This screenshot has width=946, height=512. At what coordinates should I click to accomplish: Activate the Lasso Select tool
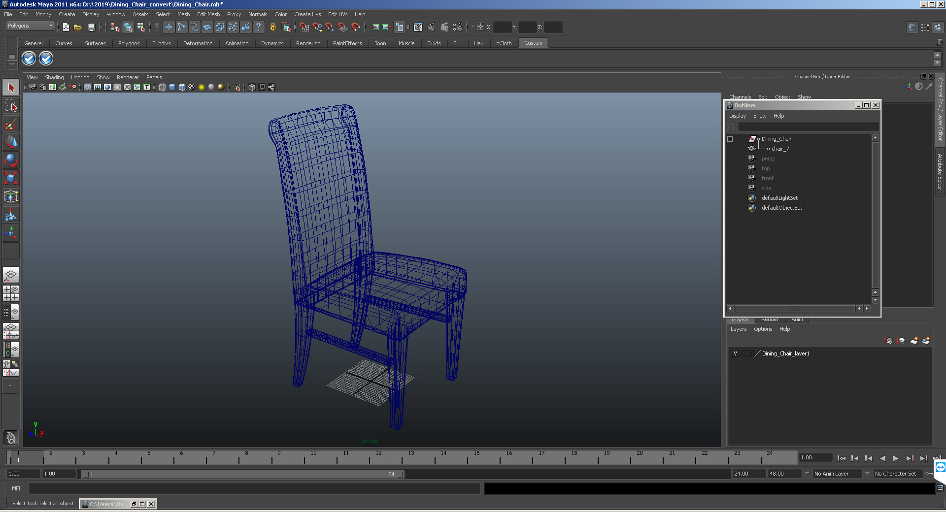(x=11, y=106)
